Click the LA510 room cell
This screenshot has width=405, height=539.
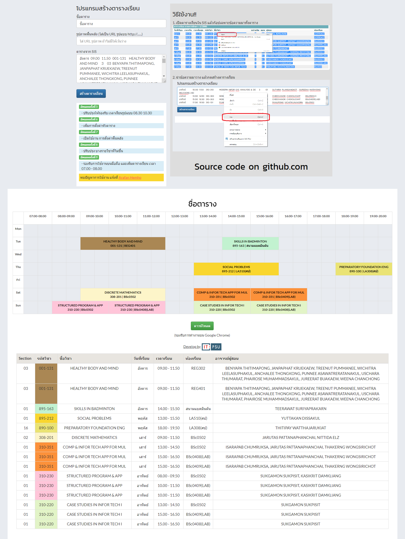tap(198, 418)
